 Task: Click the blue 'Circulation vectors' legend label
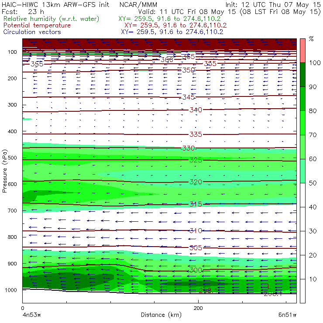click(x=32, y=32)
